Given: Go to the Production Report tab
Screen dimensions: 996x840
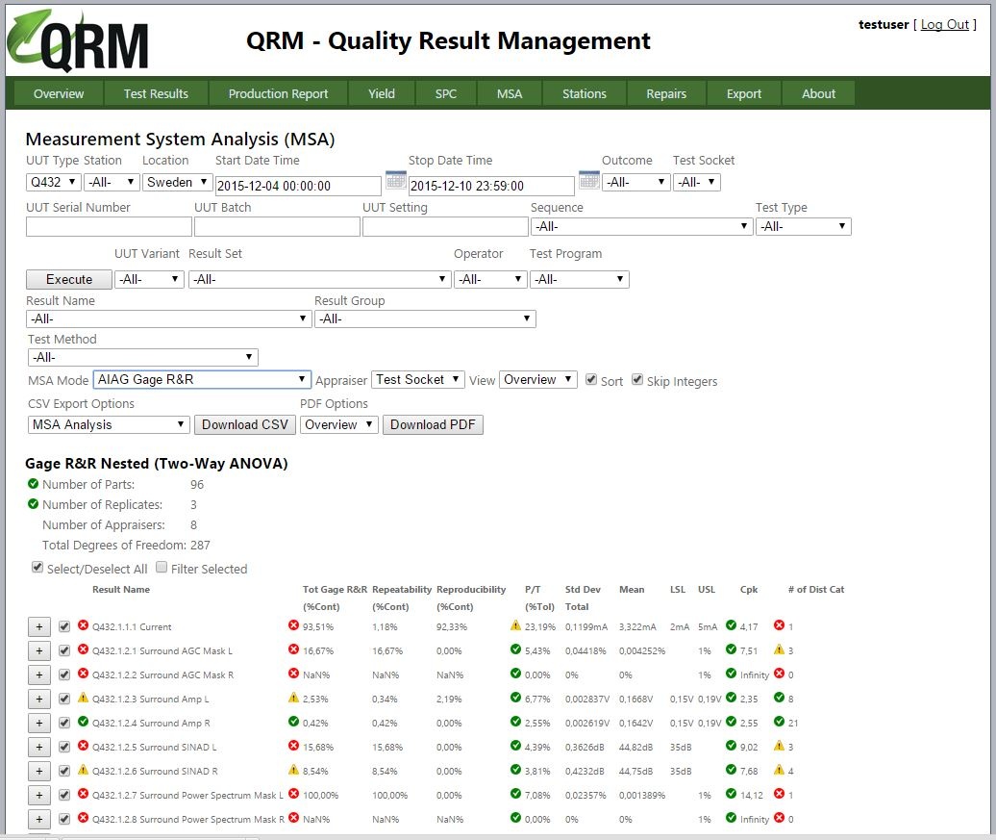Looking at the screenshot, I should click(x=278, y=93).
